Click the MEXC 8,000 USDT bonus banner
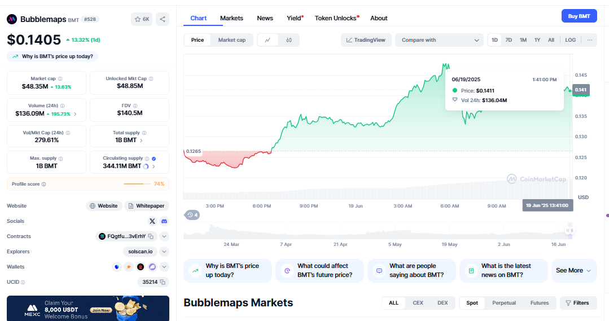The height and width of the screenshot is (321, 609). (88, 309)
